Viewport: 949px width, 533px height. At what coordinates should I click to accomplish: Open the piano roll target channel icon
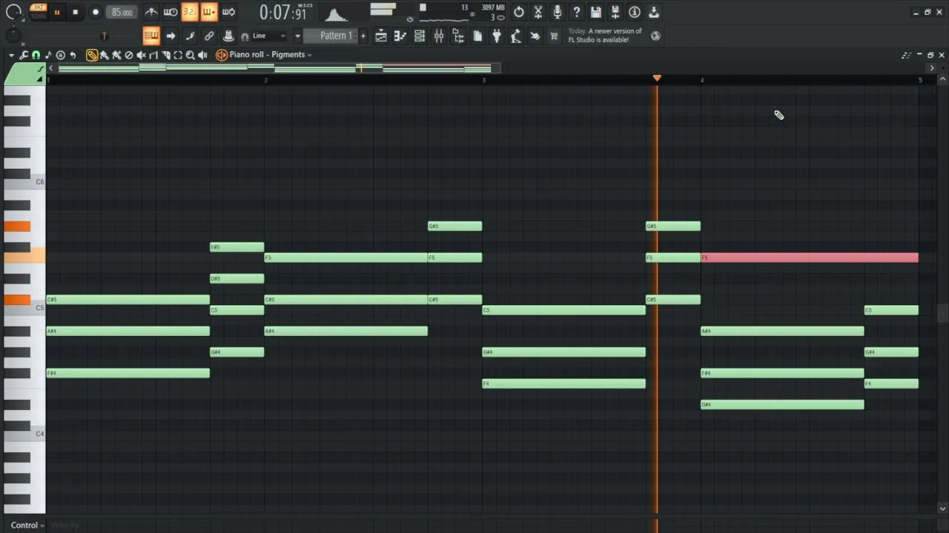(221, 55)
